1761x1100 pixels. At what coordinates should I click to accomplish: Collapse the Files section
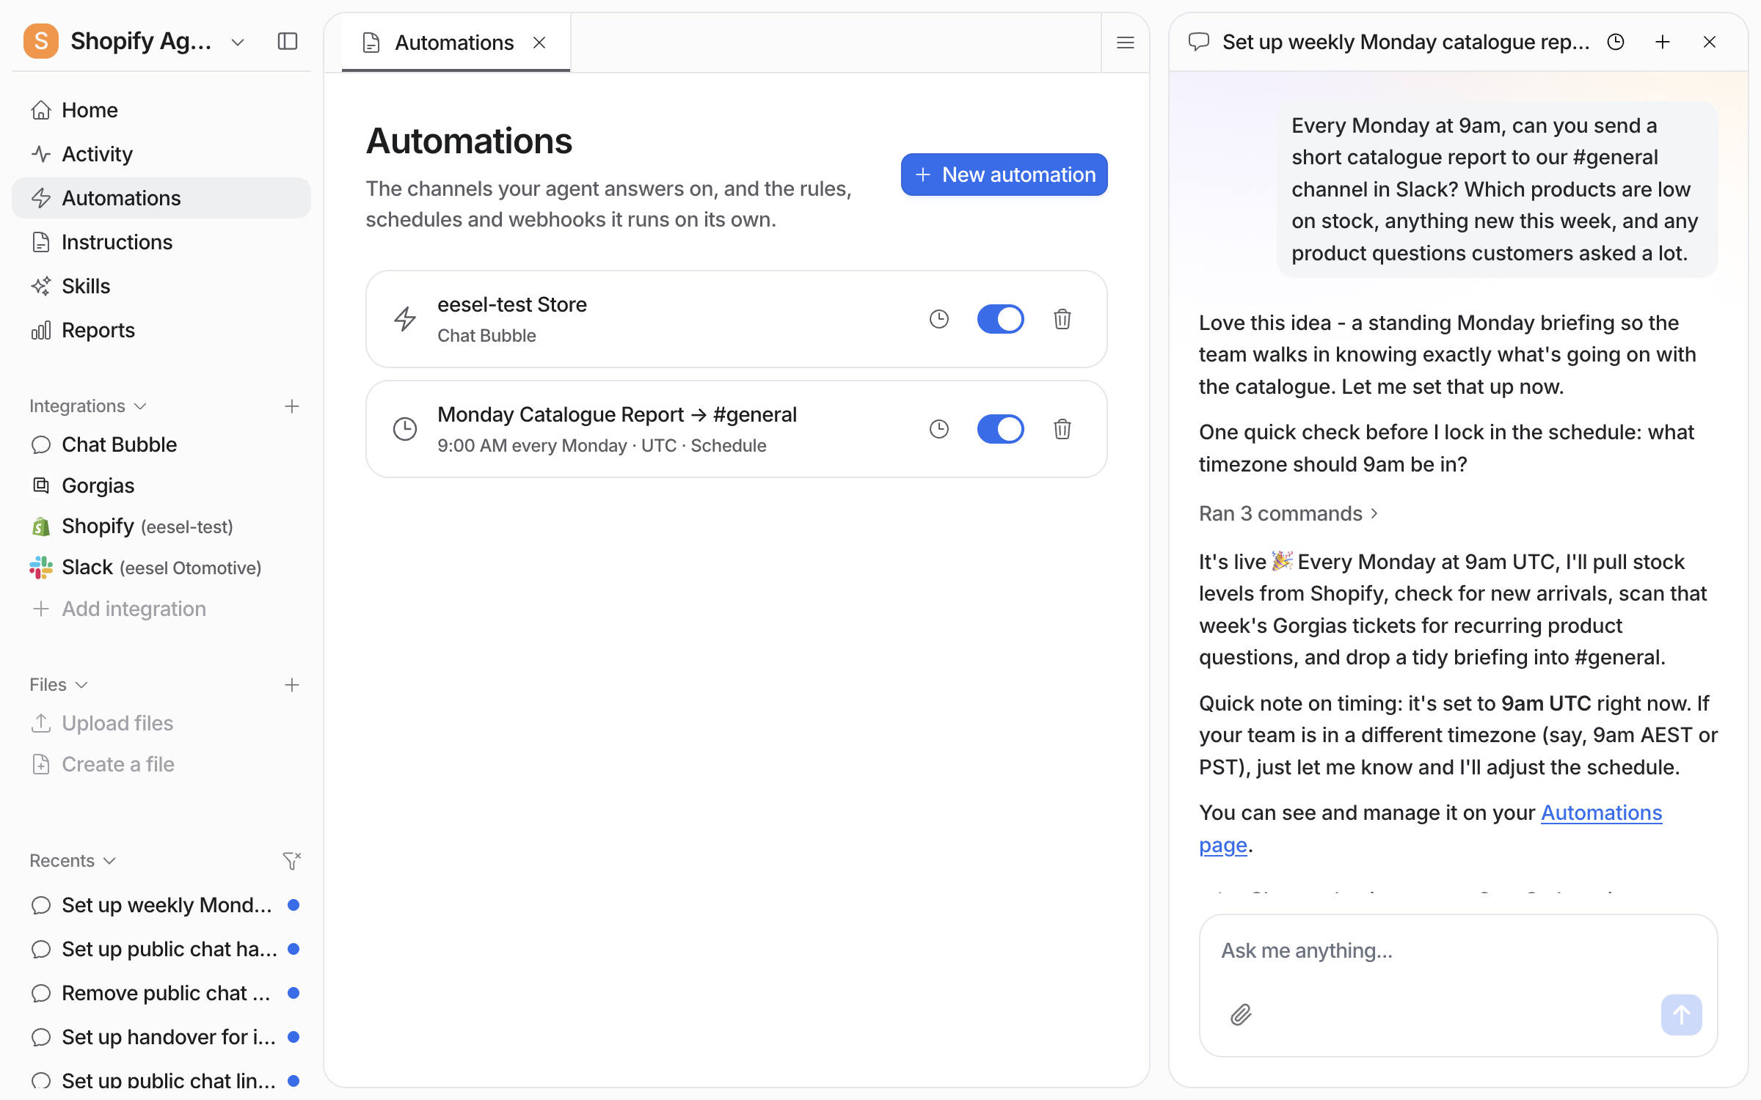click(59, 684)
